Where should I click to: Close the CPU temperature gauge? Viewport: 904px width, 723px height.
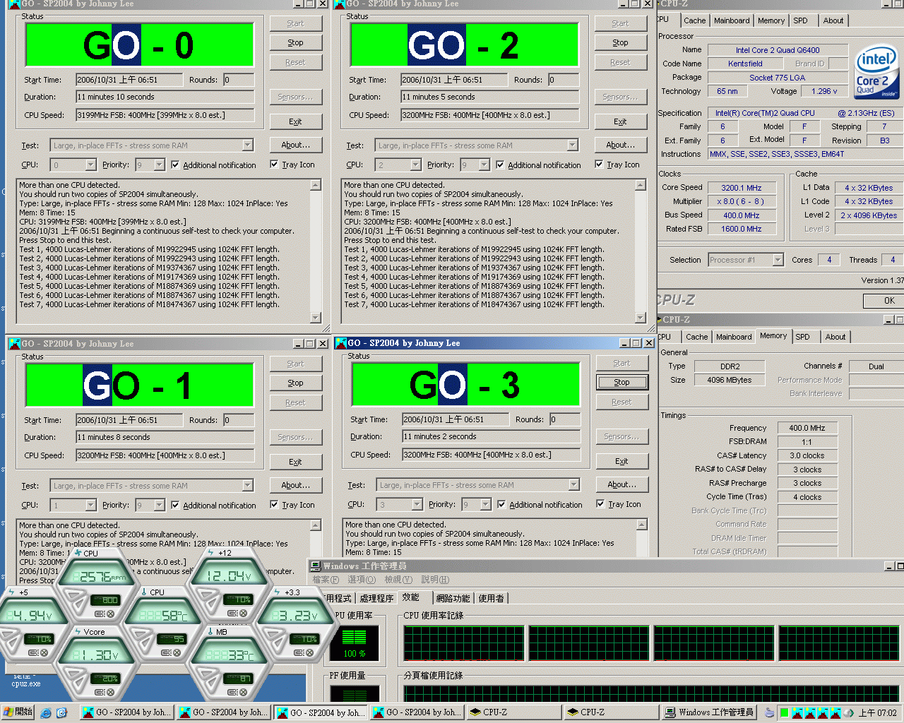177,652
